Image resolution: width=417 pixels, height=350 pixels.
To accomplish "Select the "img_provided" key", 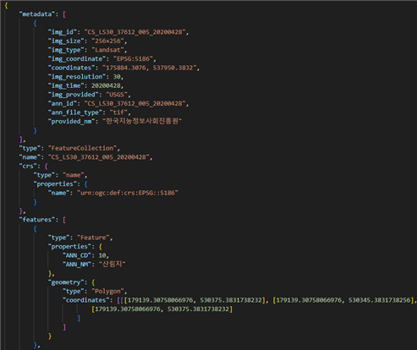I will pos(73,95).
